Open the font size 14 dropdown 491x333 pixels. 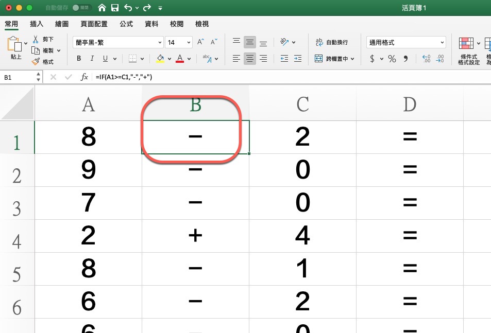pyautogui.click(x=189, y=42)
